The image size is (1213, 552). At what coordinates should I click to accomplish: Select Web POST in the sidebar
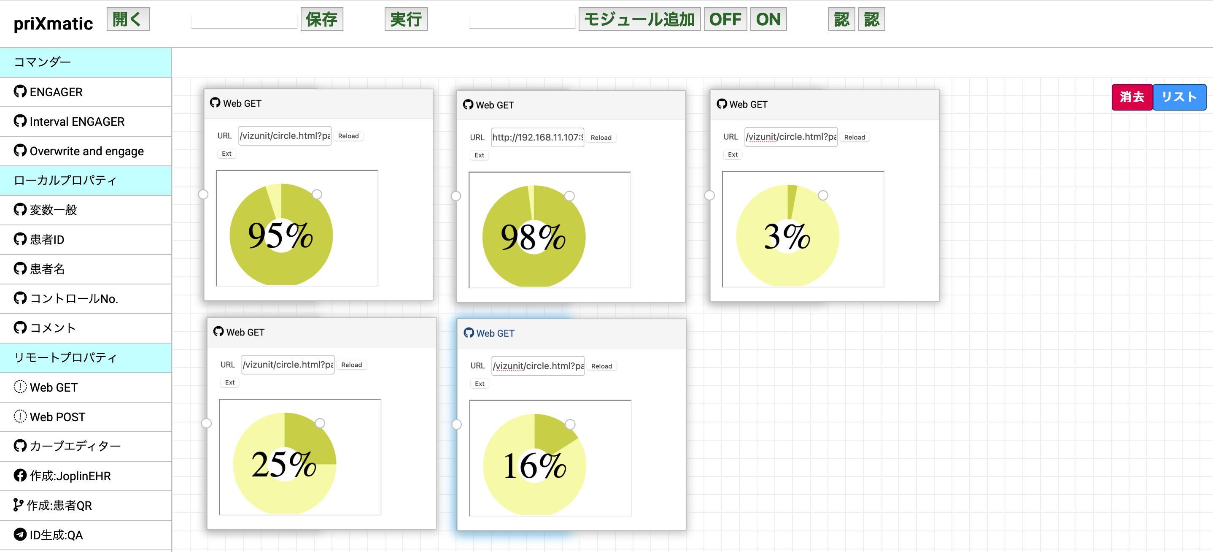click(x=86, y=417)
